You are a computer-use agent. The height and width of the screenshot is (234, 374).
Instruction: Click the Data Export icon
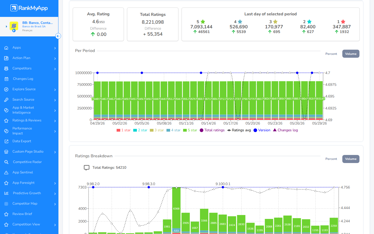(6, 141)
